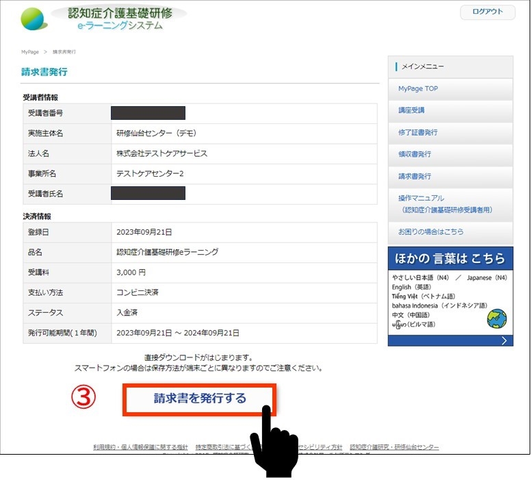The height and width of the screenshot is (480, 531).
Task: Click the 決済情報 section heading
Action: click(x=37, y=216)
